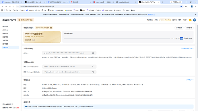Select 订阅管理 in the sidebar

(x=10, y=47)
